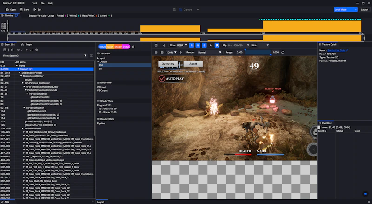
Task: Open VS : Shader 2159
Action: [107, 109]
